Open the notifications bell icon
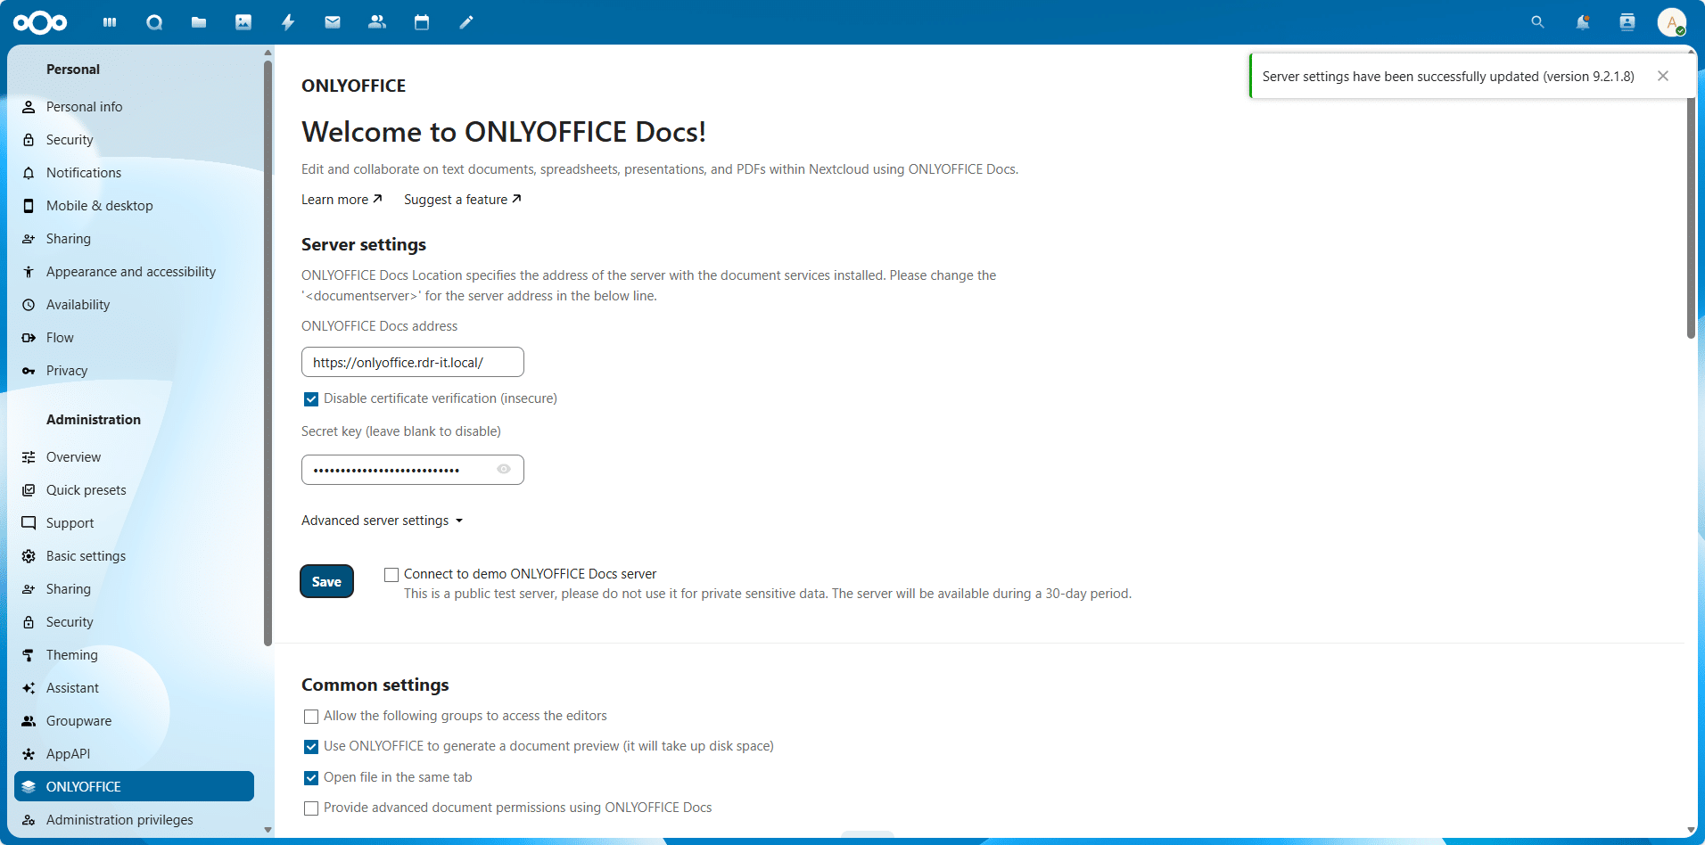The image size is (1705, 845). pos(1582,22)
